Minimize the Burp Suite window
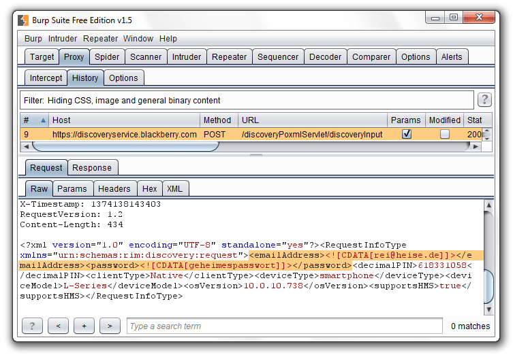This screenshot has height=357, width=513. click(435, 18)
